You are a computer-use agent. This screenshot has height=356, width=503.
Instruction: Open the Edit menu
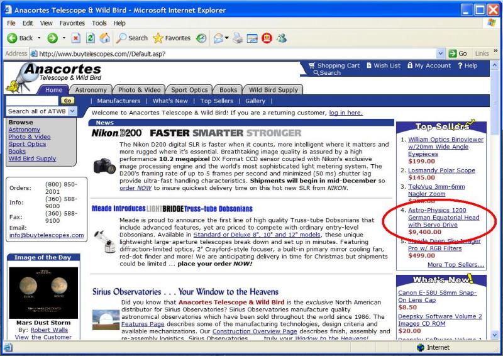(x=28, y=23)
